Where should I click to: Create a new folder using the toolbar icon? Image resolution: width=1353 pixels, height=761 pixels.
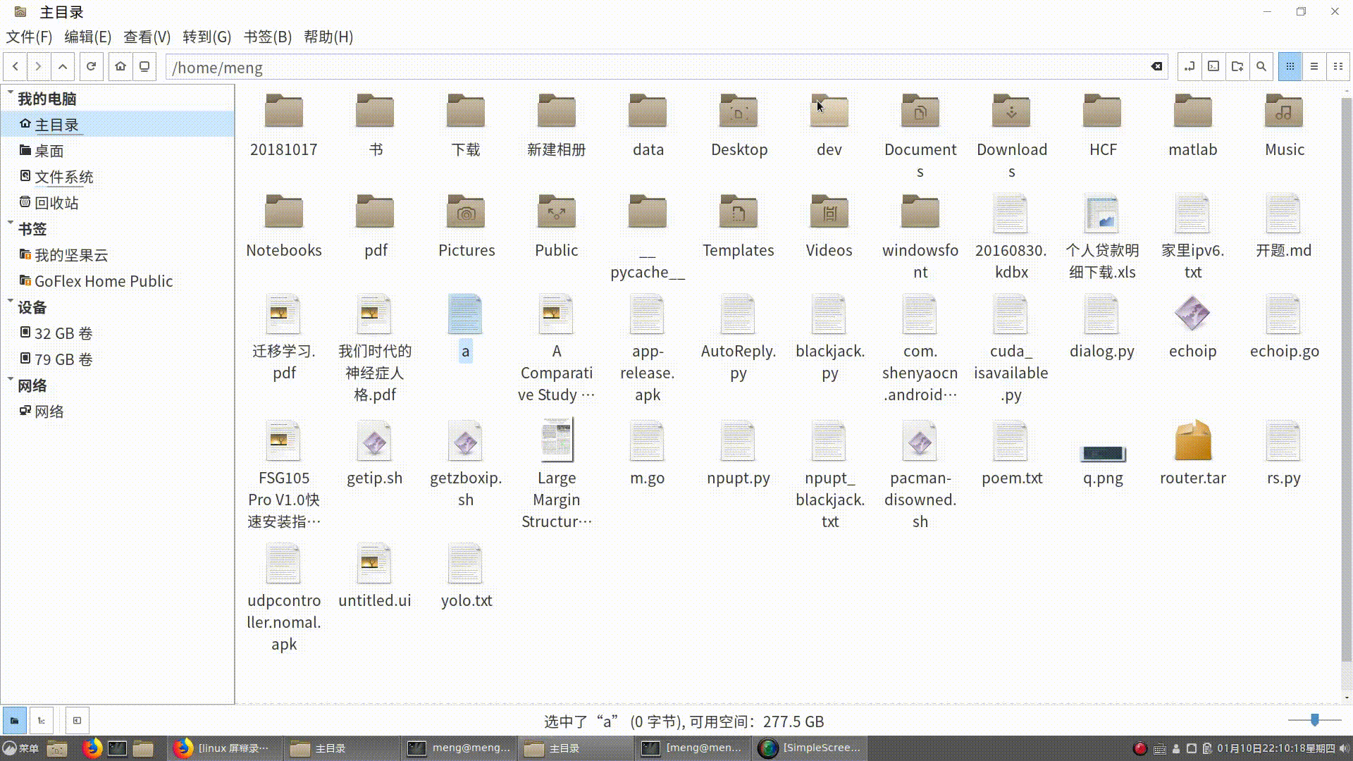coord(1237,66)
